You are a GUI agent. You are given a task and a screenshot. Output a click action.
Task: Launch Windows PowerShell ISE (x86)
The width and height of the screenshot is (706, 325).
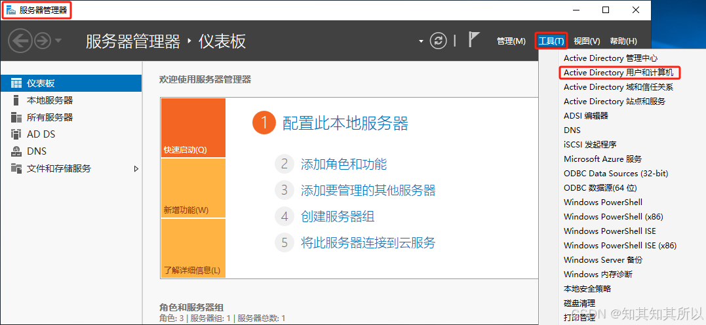click(x=620, y=245)
